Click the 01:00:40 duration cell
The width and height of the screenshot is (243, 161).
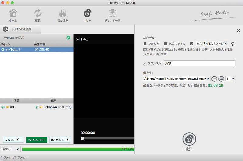pos(42,50)
